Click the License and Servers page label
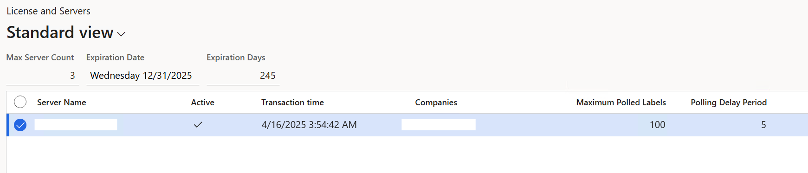The width and height of the screenshot is (808, 173). click(x=48, y=11)
